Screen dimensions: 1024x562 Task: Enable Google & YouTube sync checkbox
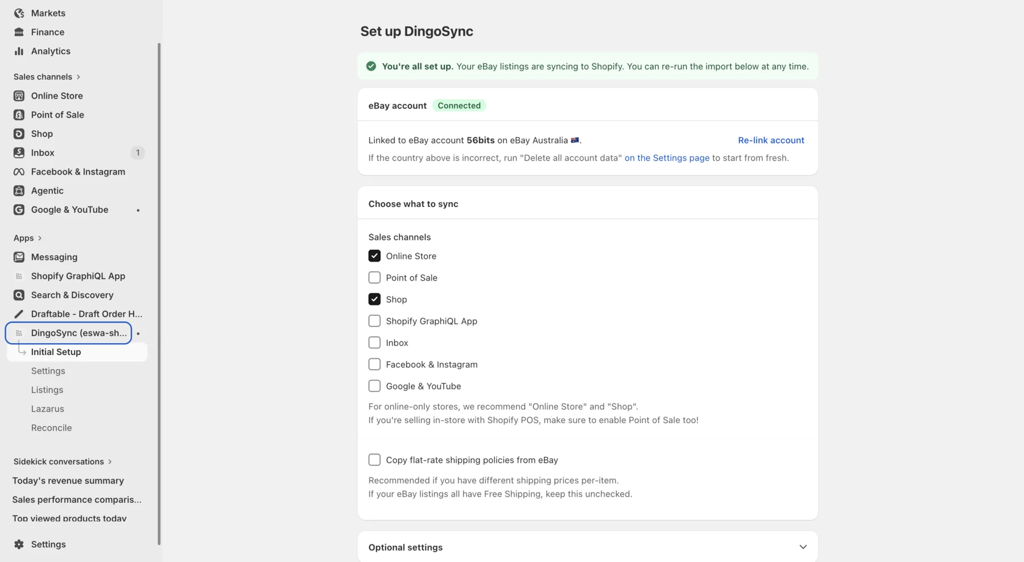[374, 386]
